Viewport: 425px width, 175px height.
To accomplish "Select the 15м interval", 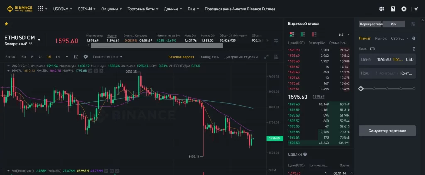I will coord(23,57).
